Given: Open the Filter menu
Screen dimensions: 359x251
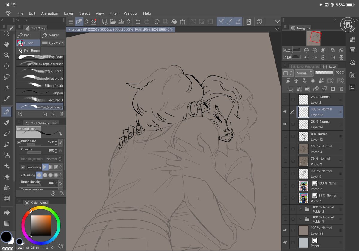Looking at the screenshot, I should 113,13.
